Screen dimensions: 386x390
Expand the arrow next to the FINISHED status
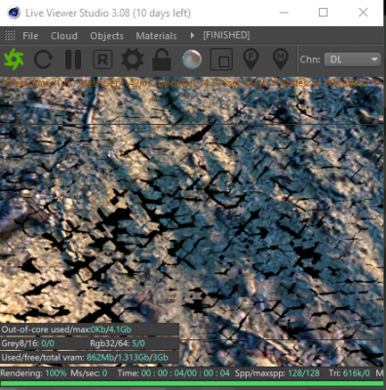(x=192, y=35)
